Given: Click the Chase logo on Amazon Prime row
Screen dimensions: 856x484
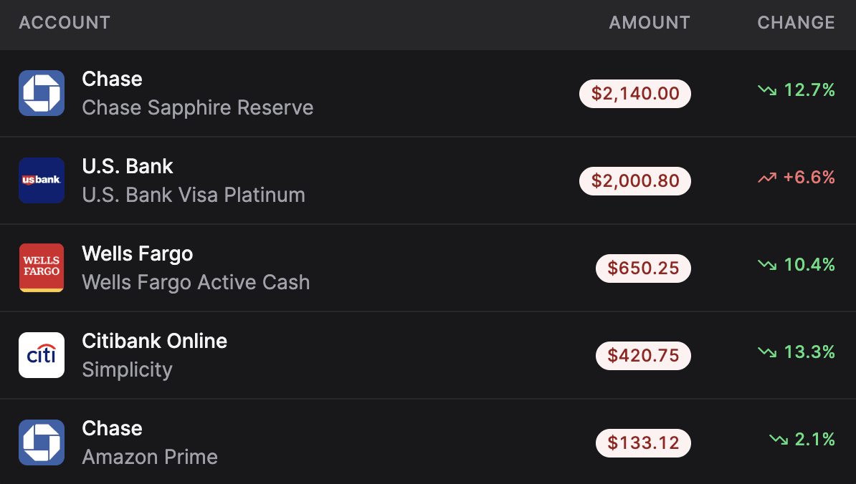Looking at the screenshot, I should pos(41,442).
